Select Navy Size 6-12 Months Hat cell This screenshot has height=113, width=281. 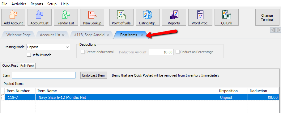tap(126, 98)
